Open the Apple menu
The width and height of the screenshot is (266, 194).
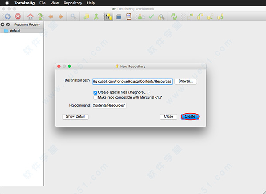(x=7, y=3)
